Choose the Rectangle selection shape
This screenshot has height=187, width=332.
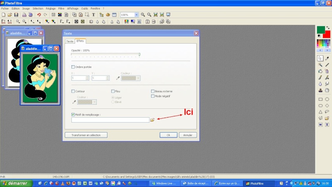click(320, 99)
